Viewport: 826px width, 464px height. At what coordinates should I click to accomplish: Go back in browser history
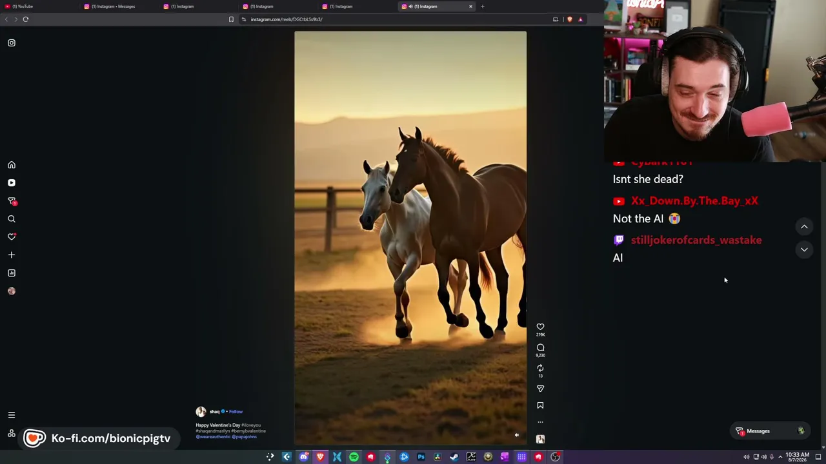click(6, 19)
